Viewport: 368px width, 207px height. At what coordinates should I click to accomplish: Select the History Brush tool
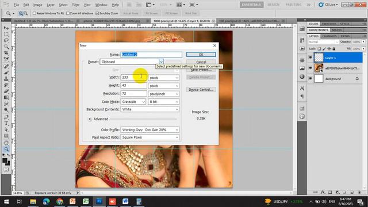coord(6,85)
